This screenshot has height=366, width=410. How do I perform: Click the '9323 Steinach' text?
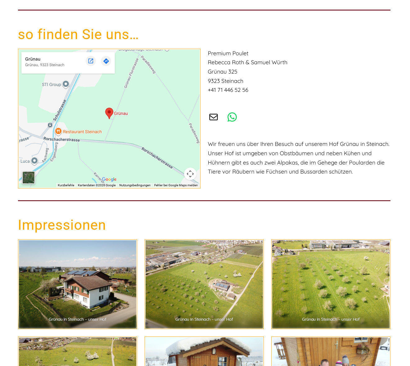(x=226, y=81)
